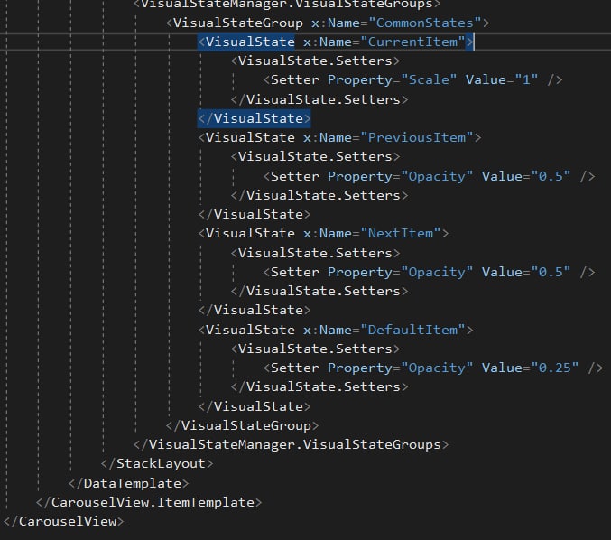Viewport: 611px width, 540px height.
Task: Click the highlighted closing </VisualState> tag
Action: coord(255,118)
